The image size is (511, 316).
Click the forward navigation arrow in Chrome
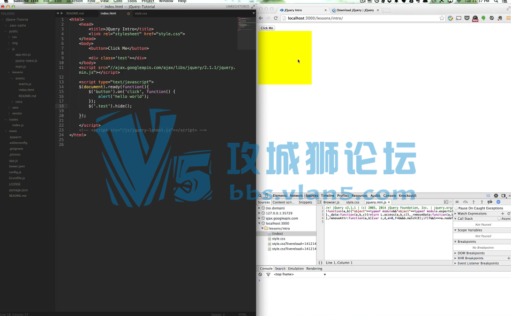pyautogui.click(x=268, y=18)
